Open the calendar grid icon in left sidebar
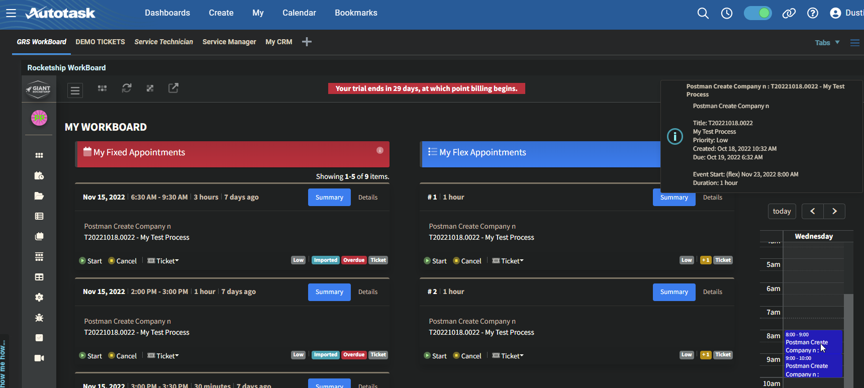 [39, 257]
